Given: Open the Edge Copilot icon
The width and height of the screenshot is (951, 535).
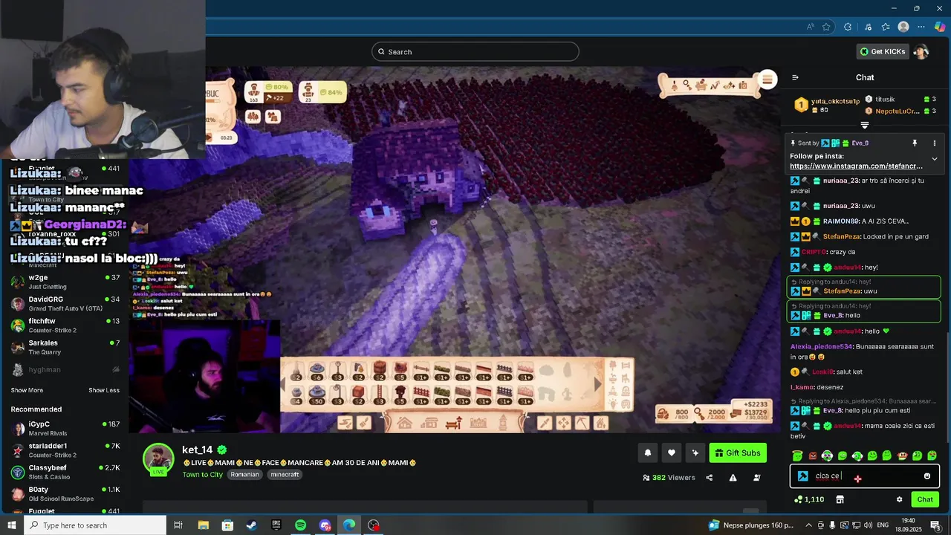Looking at the screenshot, I should tap(940, 27).
